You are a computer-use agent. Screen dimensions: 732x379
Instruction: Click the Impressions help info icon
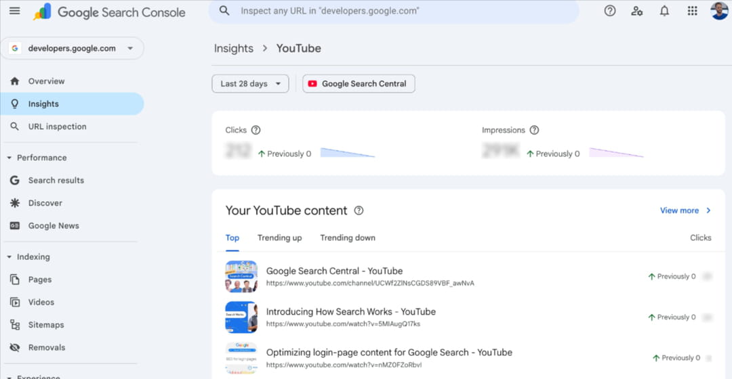[534, 130]
